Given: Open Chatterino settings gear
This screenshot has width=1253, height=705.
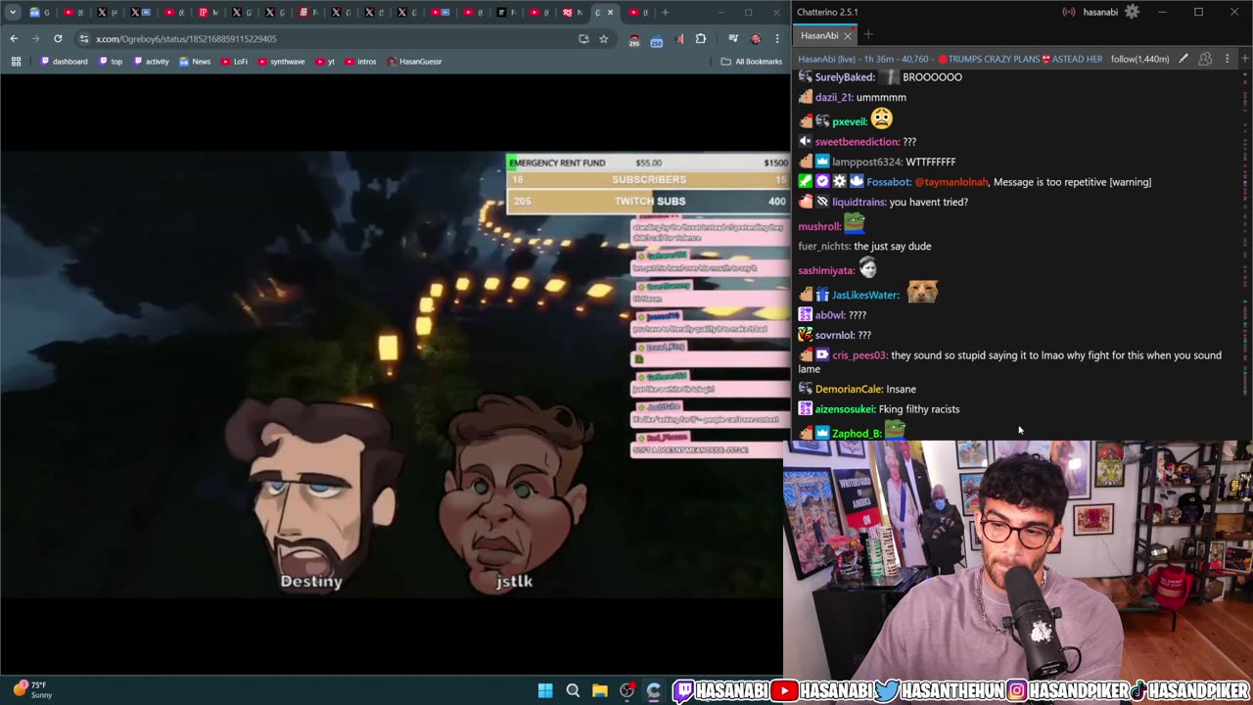Looking at the screenshot, I should click(1132, 12).
